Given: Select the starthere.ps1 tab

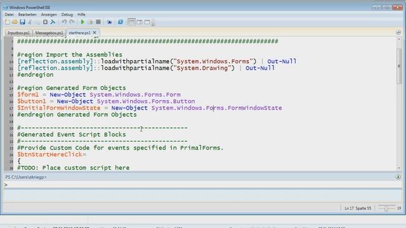Looking at the screenshot, I should 79,33.
